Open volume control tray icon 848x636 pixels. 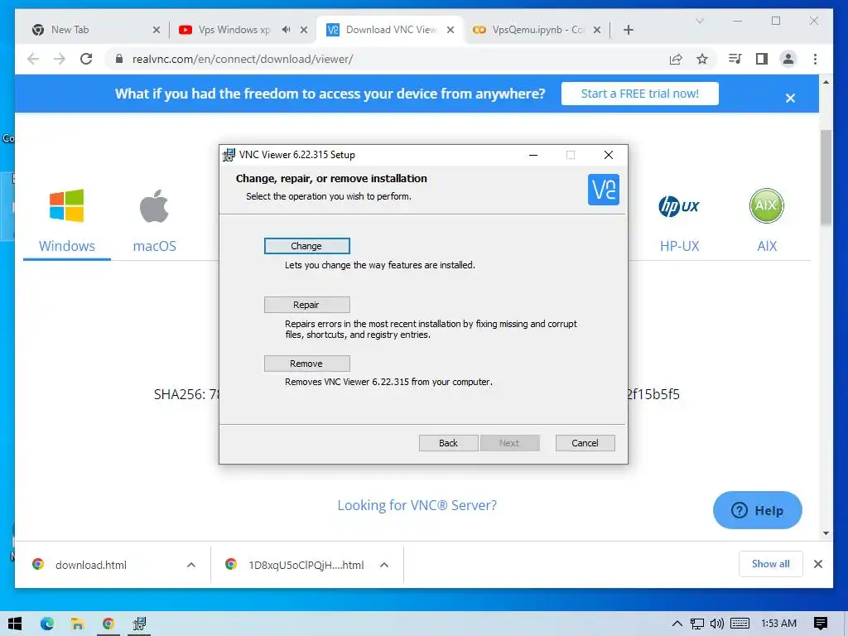[716, 624]
